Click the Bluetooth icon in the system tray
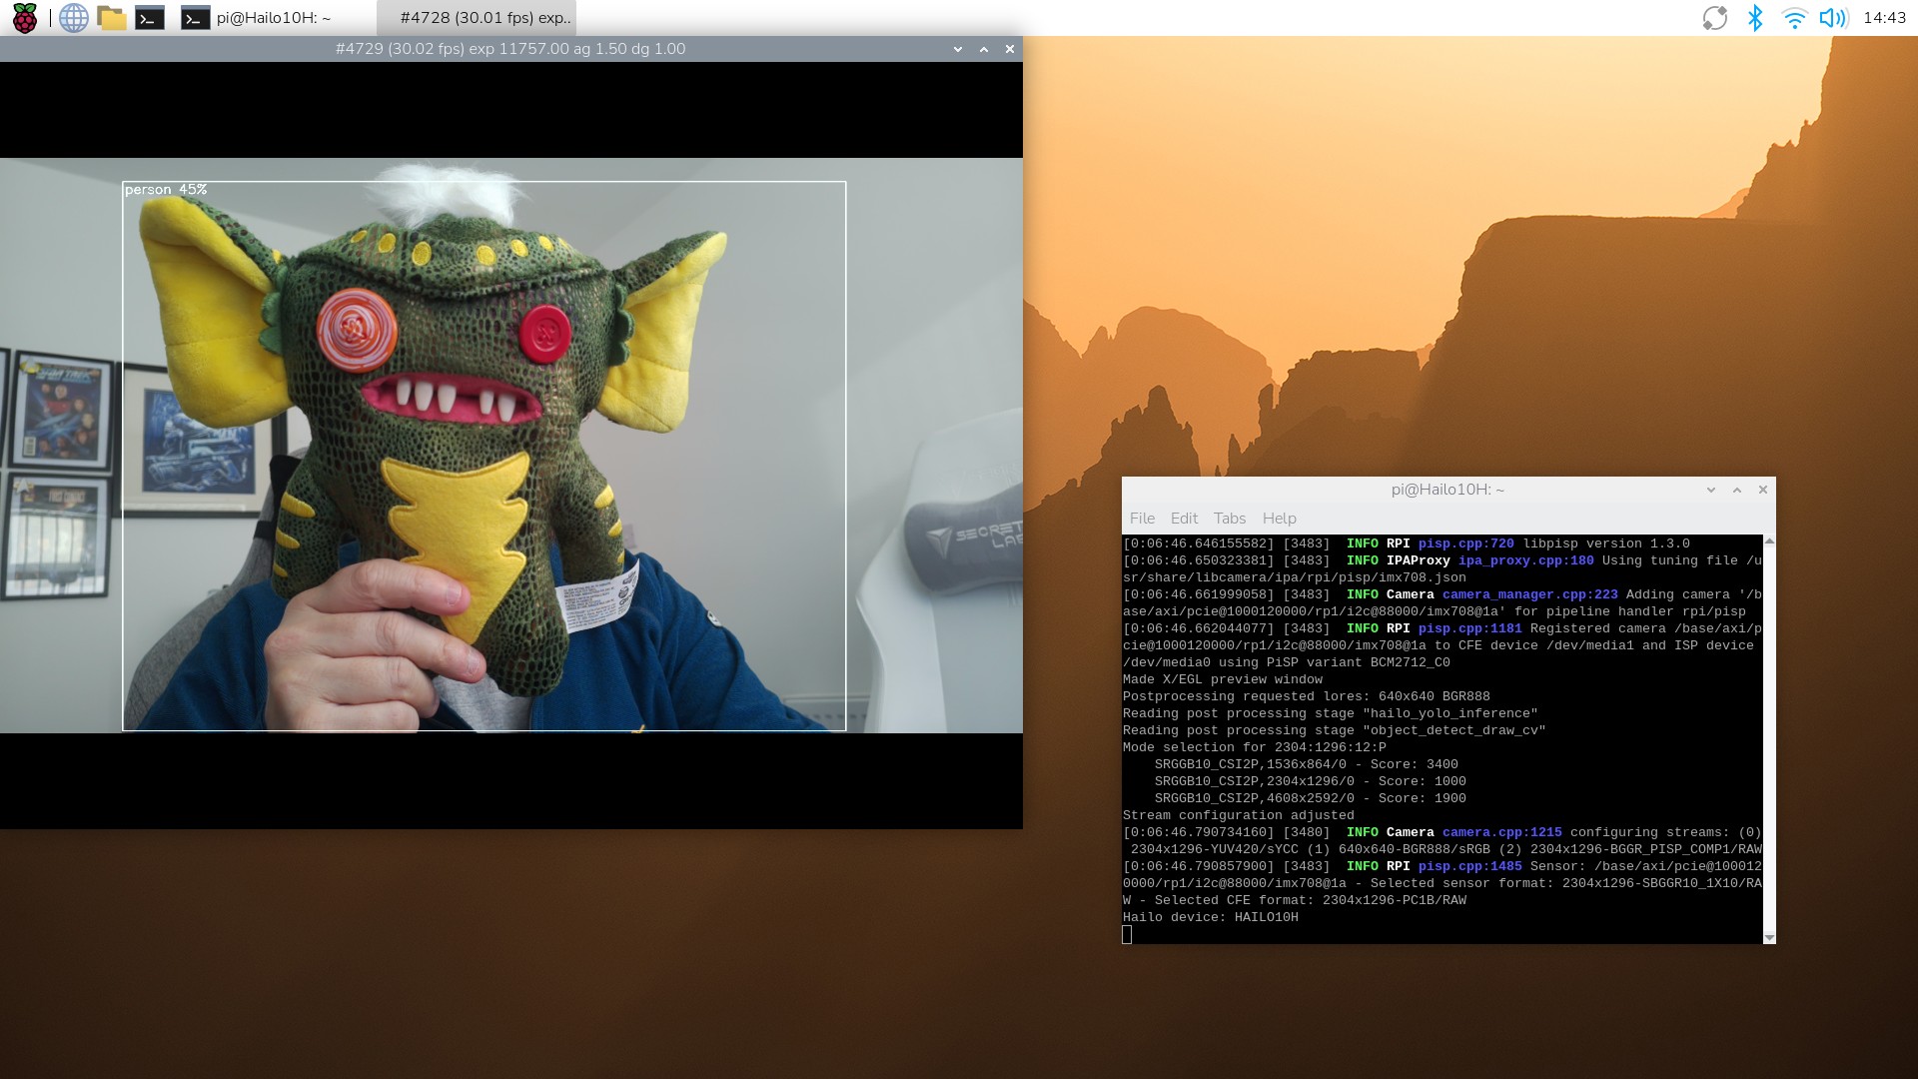This screenshot has width=1918, height=1079. coord(1755,17)
